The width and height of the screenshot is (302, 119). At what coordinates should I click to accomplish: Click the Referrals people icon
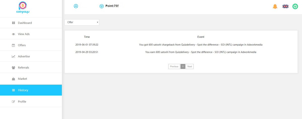14,68
